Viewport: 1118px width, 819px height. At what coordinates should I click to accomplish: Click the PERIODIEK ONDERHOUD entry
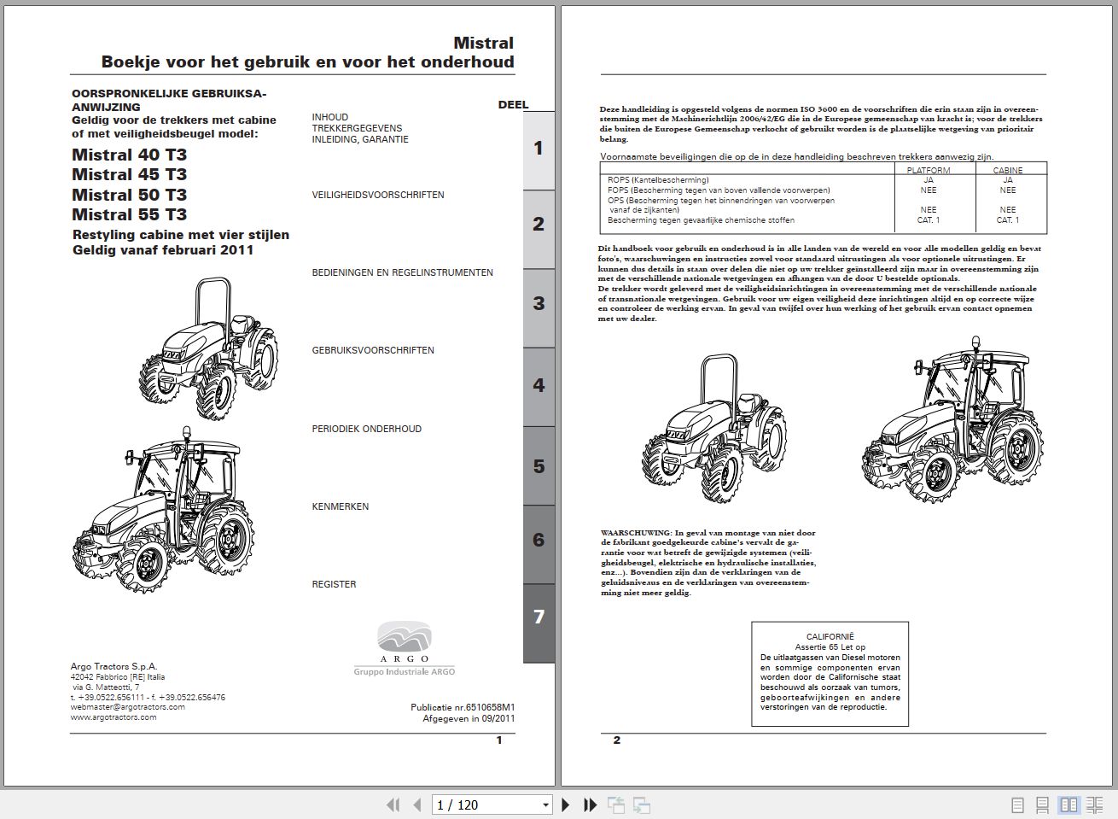tap(366, 429)
